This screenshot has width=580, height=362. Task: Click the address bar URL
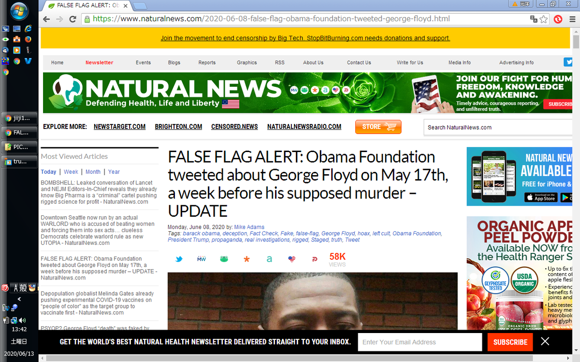tap(271, 19)
